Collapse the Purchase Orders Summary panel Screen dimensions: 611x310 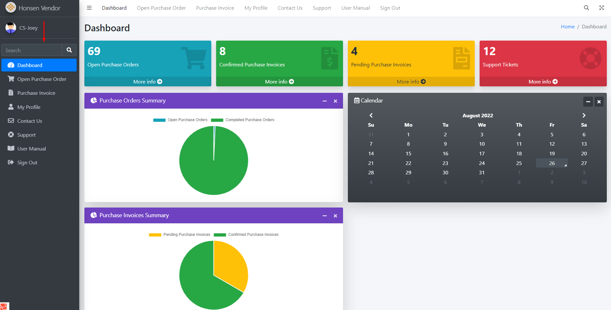click(x=325, y=101)
